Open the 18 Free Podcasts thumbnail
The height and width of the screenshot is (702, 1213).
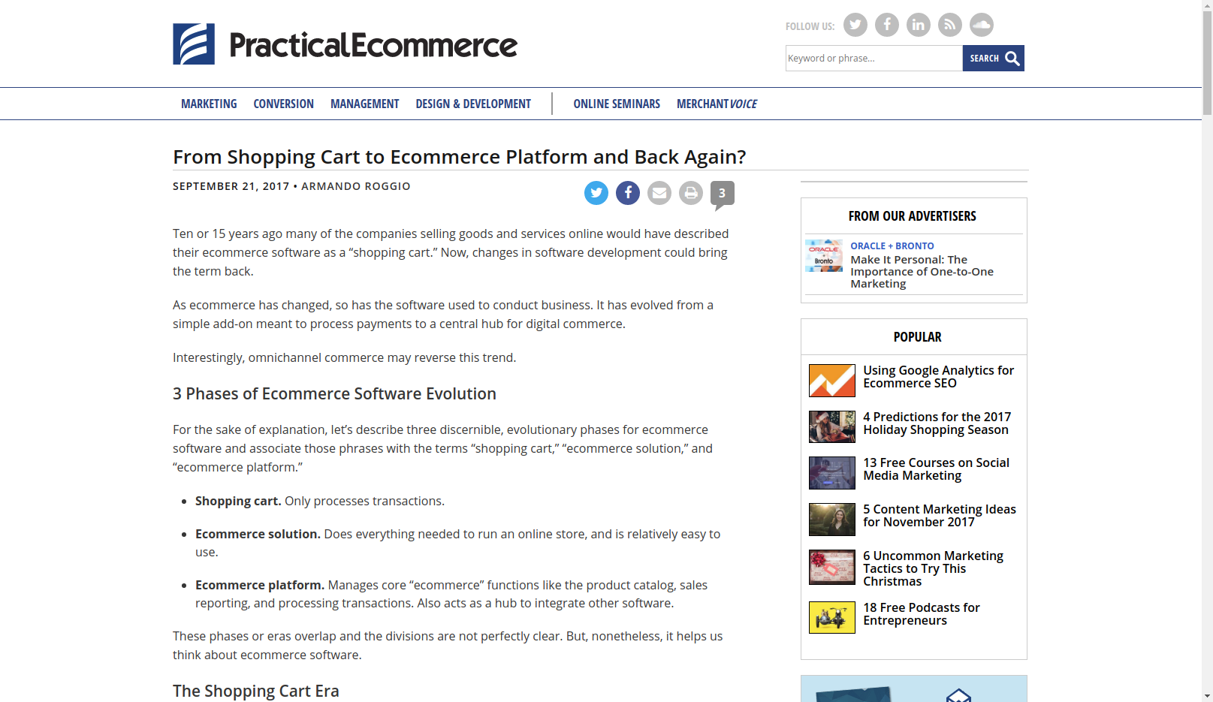pyautogui.click(x=831, y=617)
